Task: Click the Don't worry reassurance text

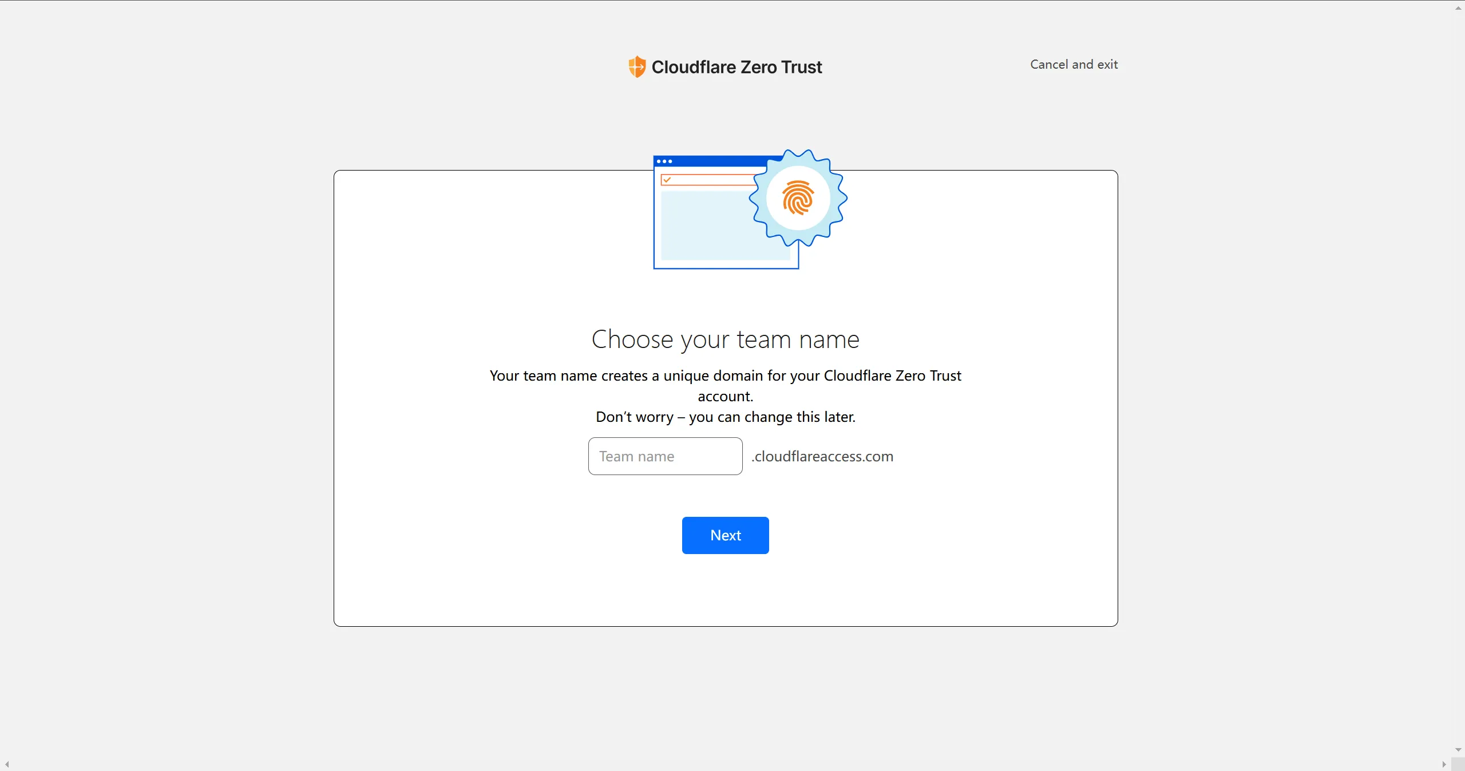Action: [x=724, y=417]
